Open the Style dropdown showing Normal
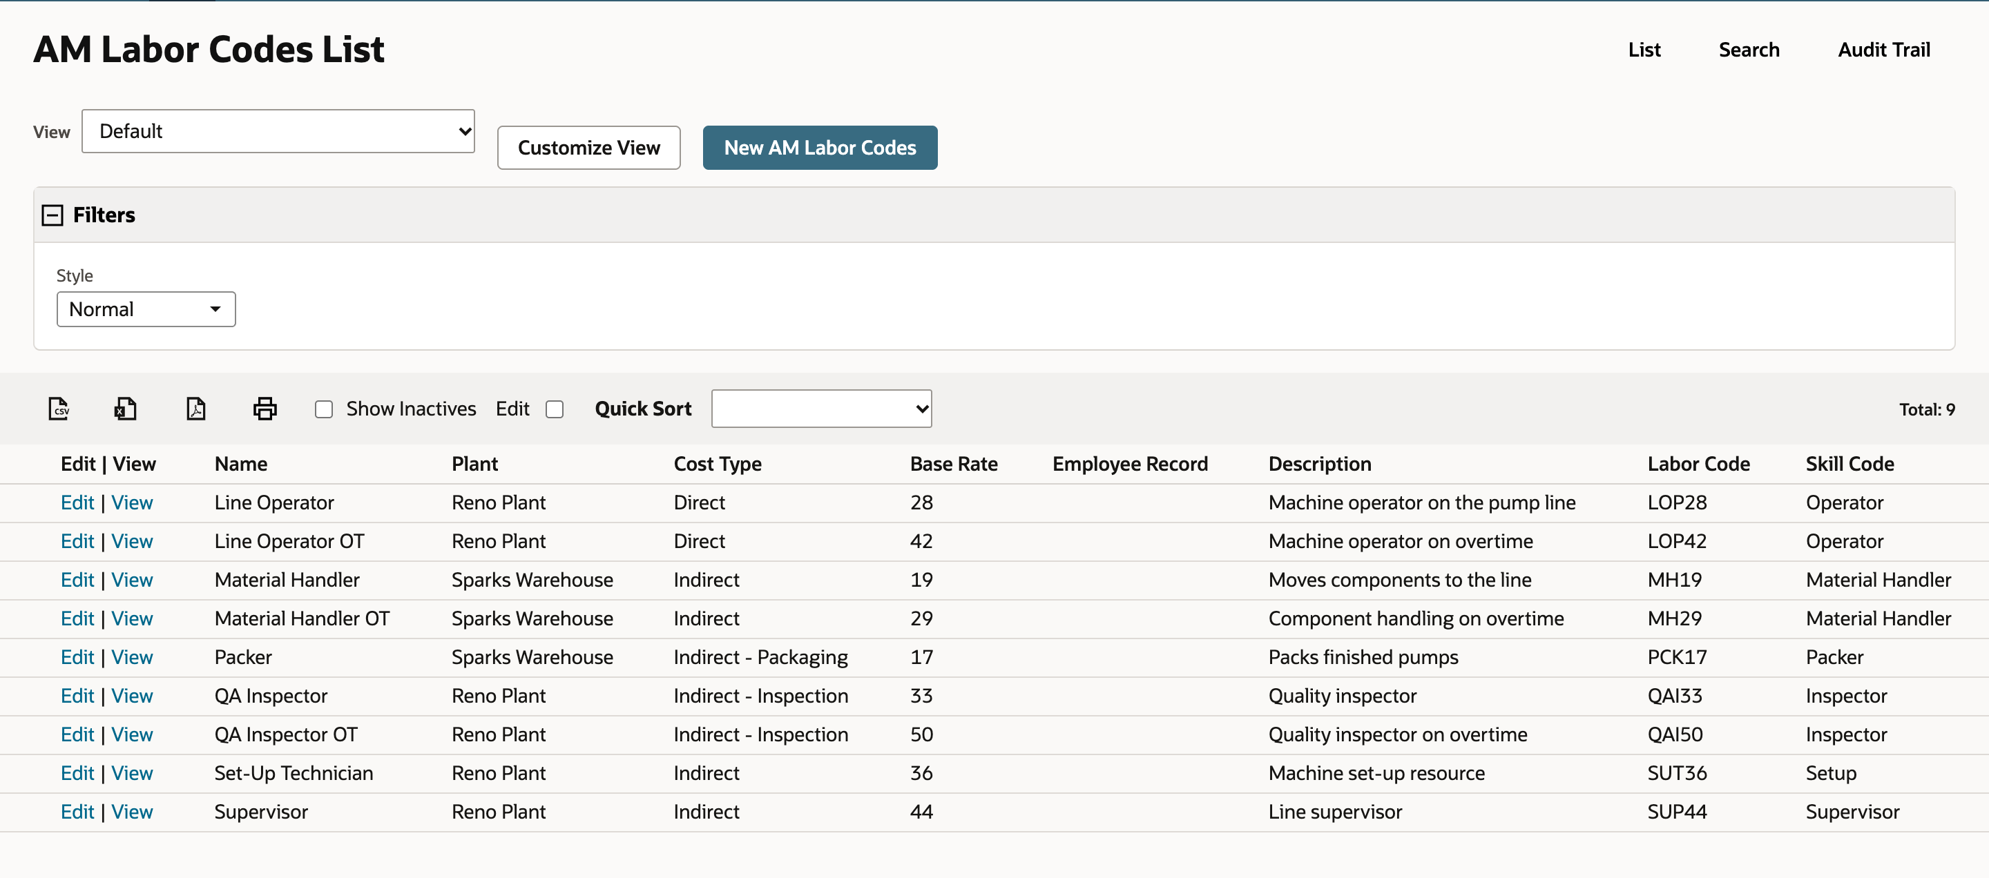Image resolution: width=1989 pixels, height=878 pixels. [146, 309]
